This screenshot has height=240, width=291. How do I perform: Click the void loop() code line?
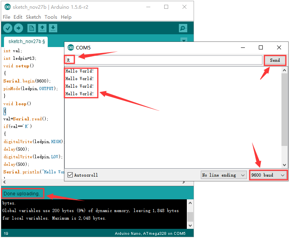click(x=17, y=104)
